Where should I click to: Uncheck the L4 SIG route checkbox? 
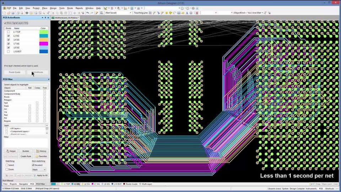click(x=8, y=39)
